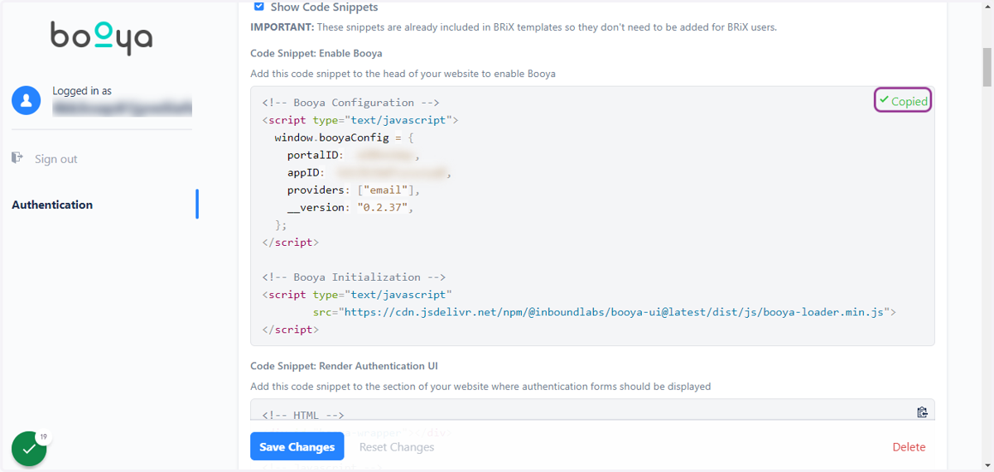
Task: Click the IMPORTANT BRiX templates notice
Action: 514,26
